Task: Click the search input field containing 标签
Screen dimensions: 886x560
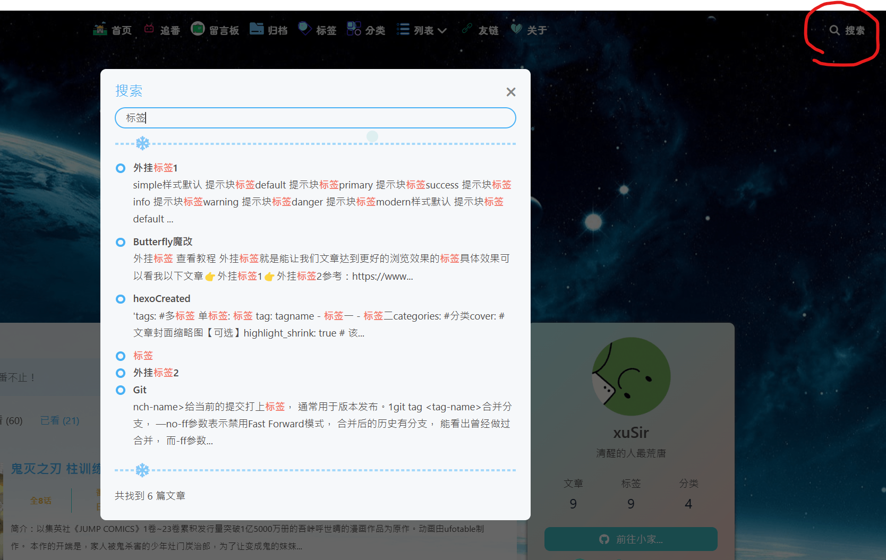Action: [316, 118]
